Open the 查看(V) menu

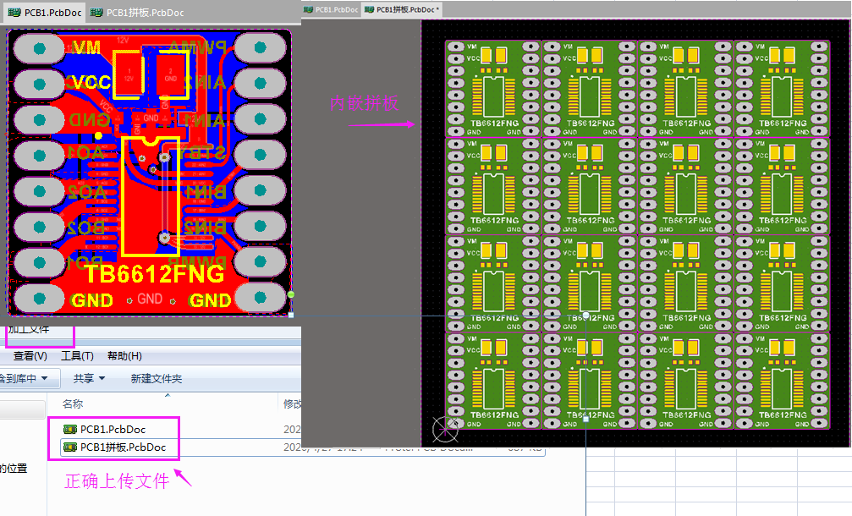point(30,356)
